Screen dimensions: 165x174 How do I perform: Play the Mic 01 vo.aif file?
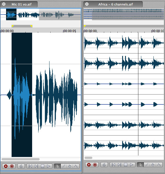(49, 166)
